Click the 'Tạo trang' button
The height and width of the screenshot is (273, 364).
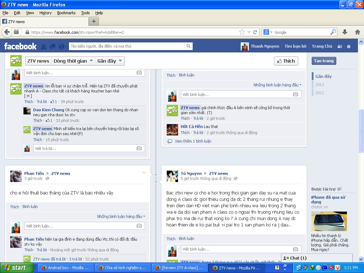324,61
